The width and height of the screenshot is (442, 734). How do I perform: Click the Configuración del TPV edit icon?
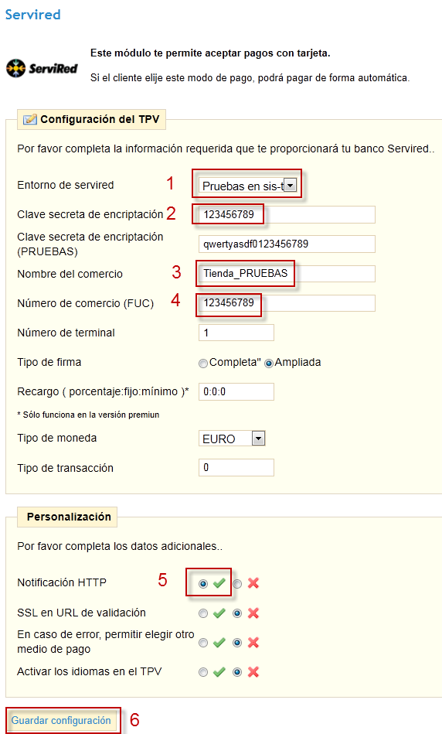tap(30, 119)
